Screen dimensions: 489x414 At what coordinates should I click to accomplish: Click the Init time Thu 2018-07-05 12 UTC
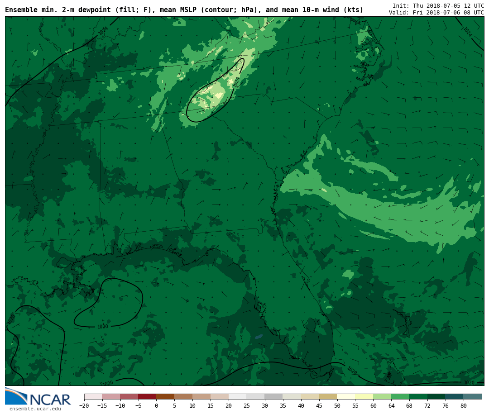pos(438,6)
